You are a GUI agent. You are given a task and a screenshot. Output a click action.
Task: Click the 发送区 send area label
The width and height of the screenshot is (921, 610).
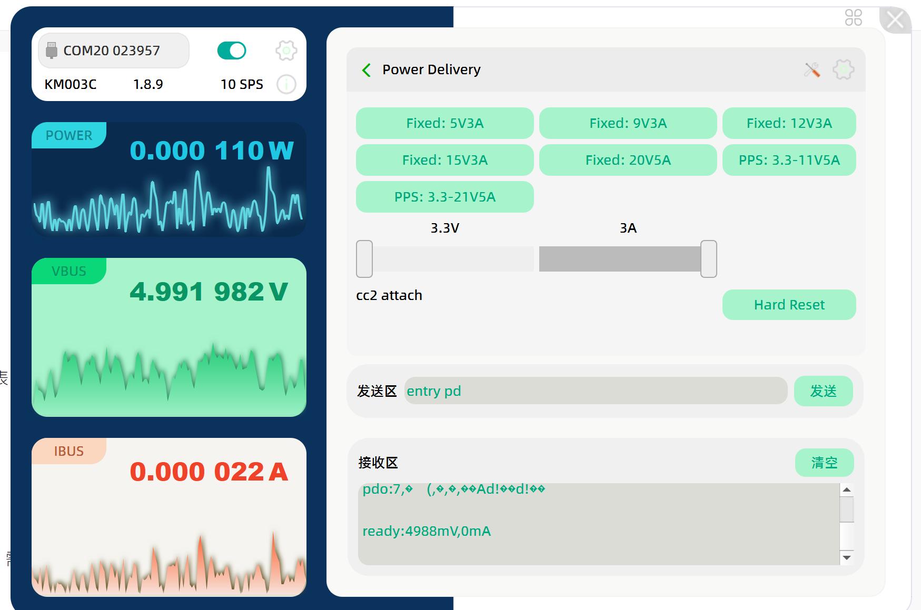[377, 391]
